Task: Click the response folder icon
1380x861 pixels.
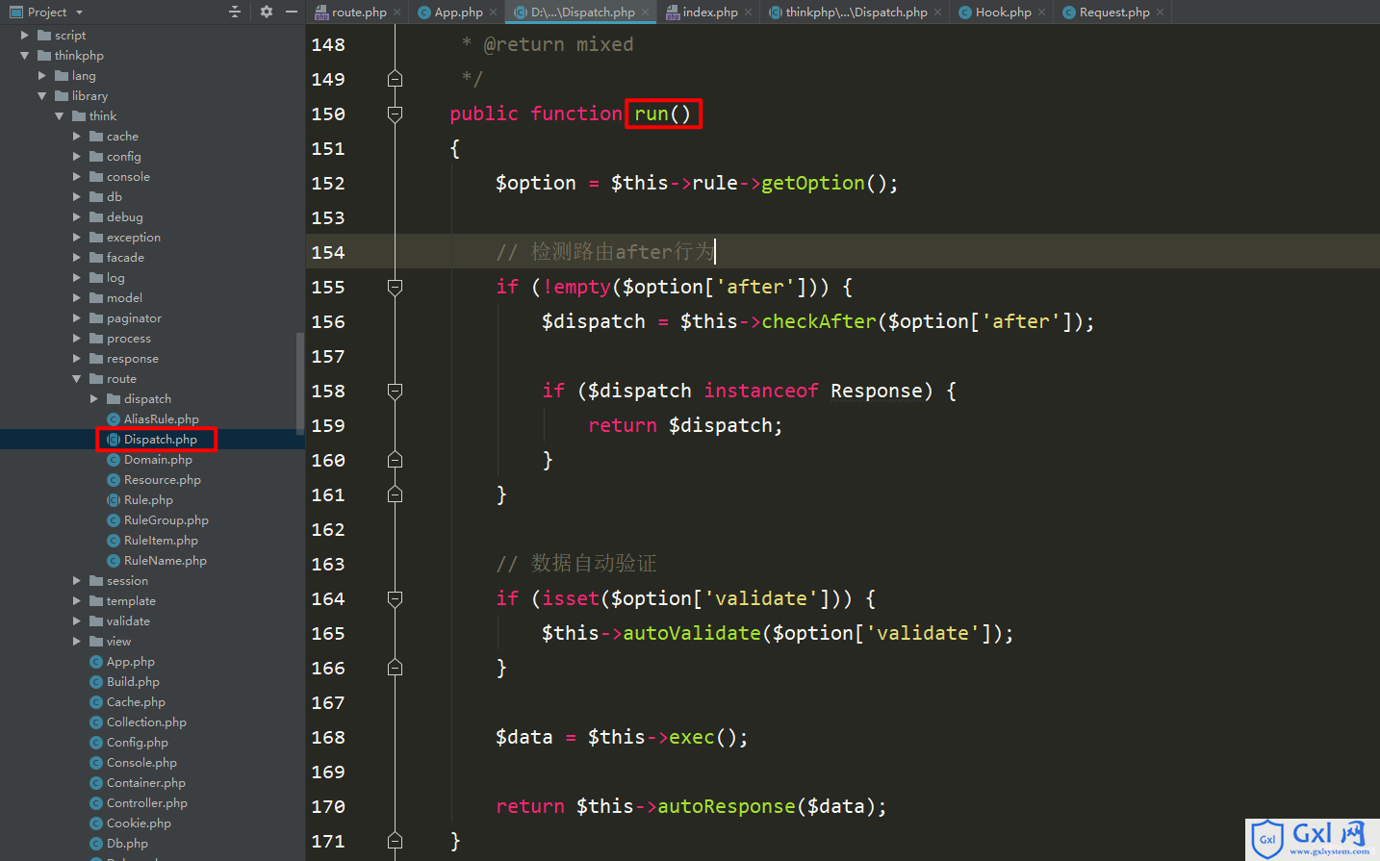Action: pos(96,358)
